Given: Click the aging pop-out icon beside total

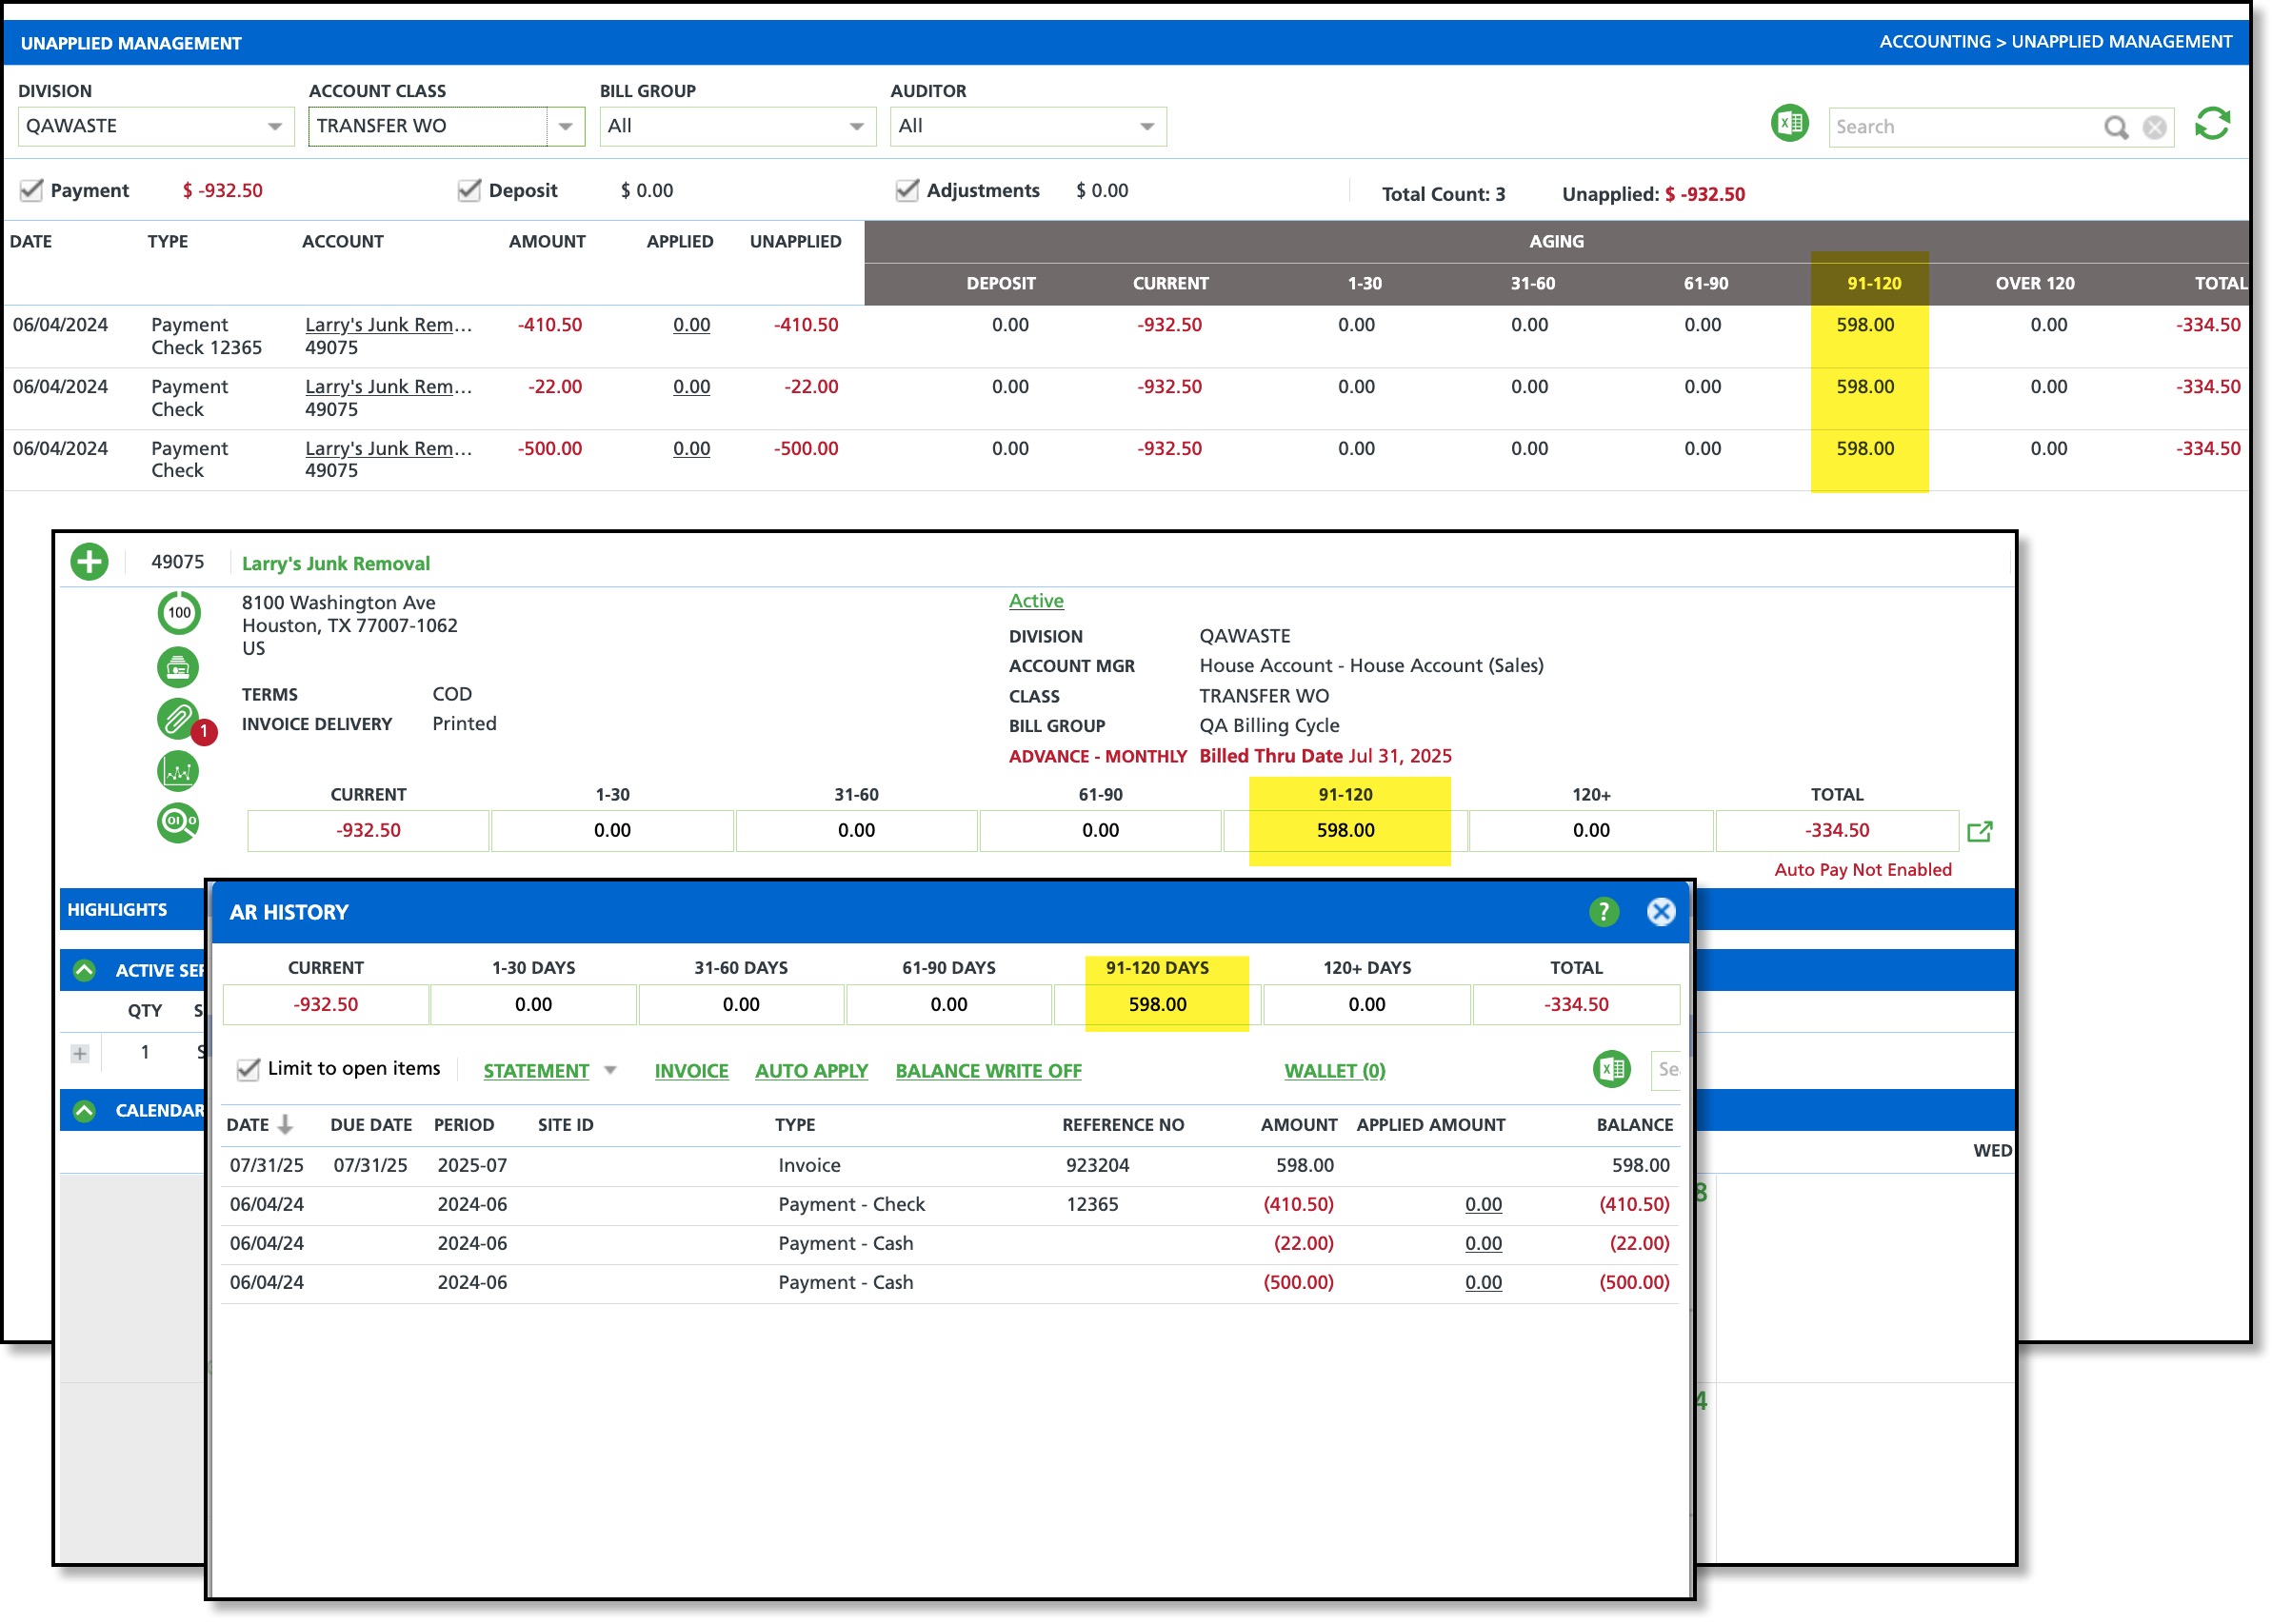Looking at the screenshot, I should pyautogui.click(x=1979, y=832).
